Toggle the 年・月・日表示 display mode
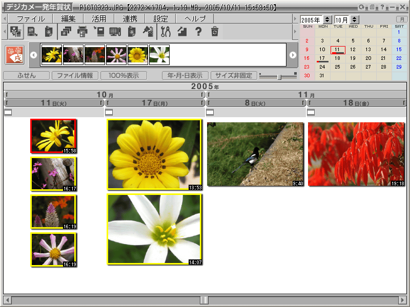The image size is (410, 307). point(185,76)
